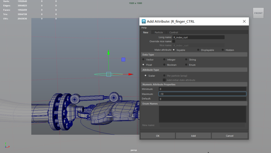Switch to the New tab
Viewport: 271px width, 153px height.
(x=146, y=32)
